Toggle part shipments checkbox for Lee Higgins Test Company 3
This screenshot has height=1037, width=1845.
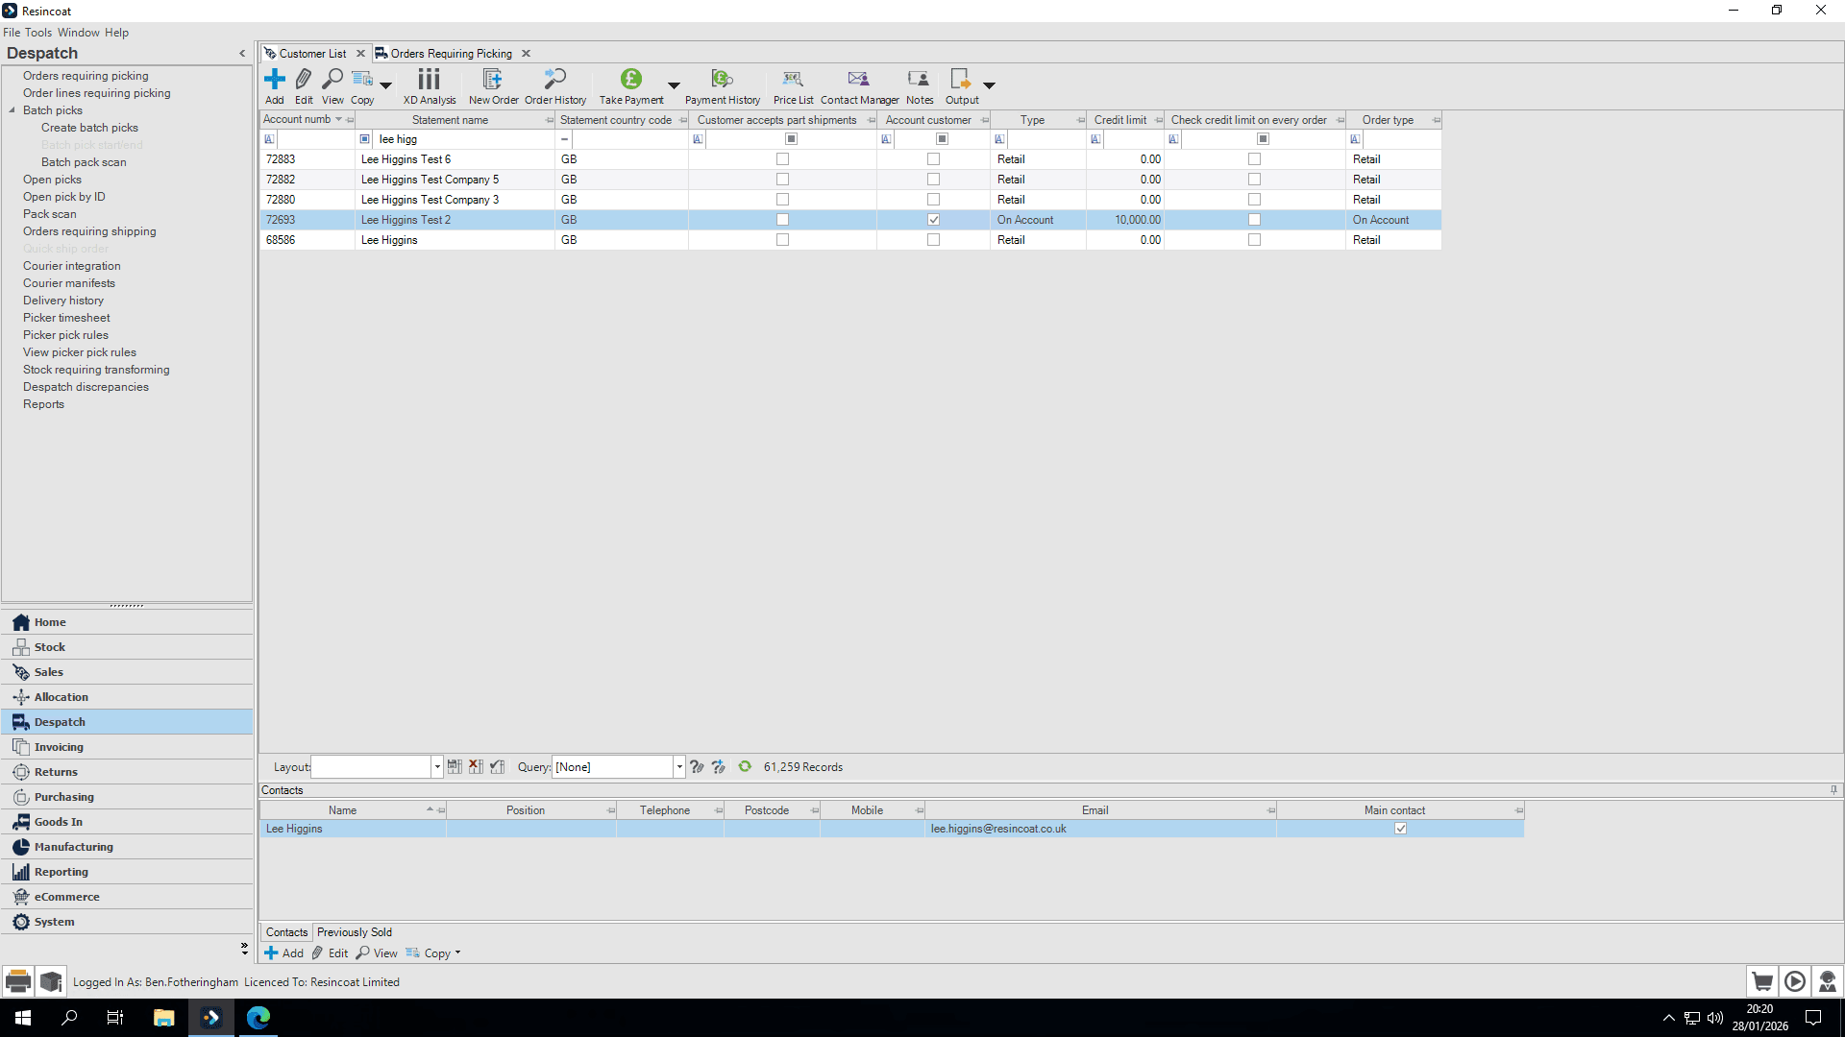782,200
